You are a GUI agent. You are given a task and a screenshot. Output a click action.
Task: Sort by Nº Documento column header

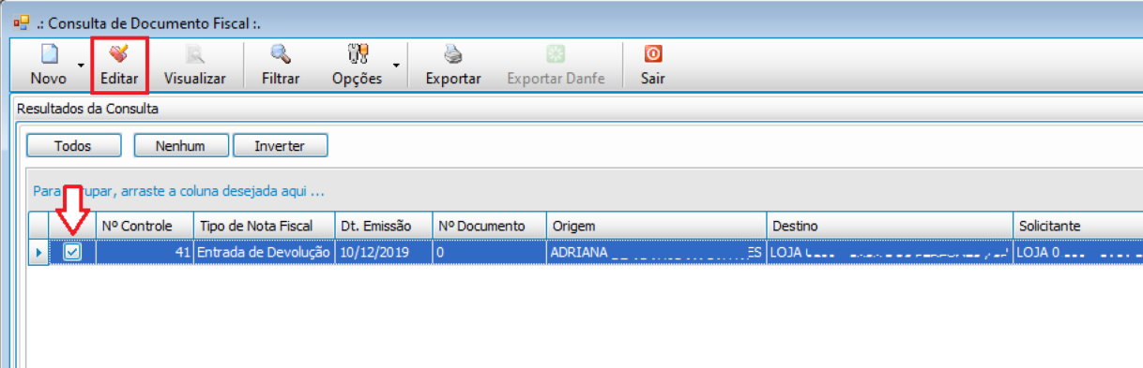click(x=489, y=227)
